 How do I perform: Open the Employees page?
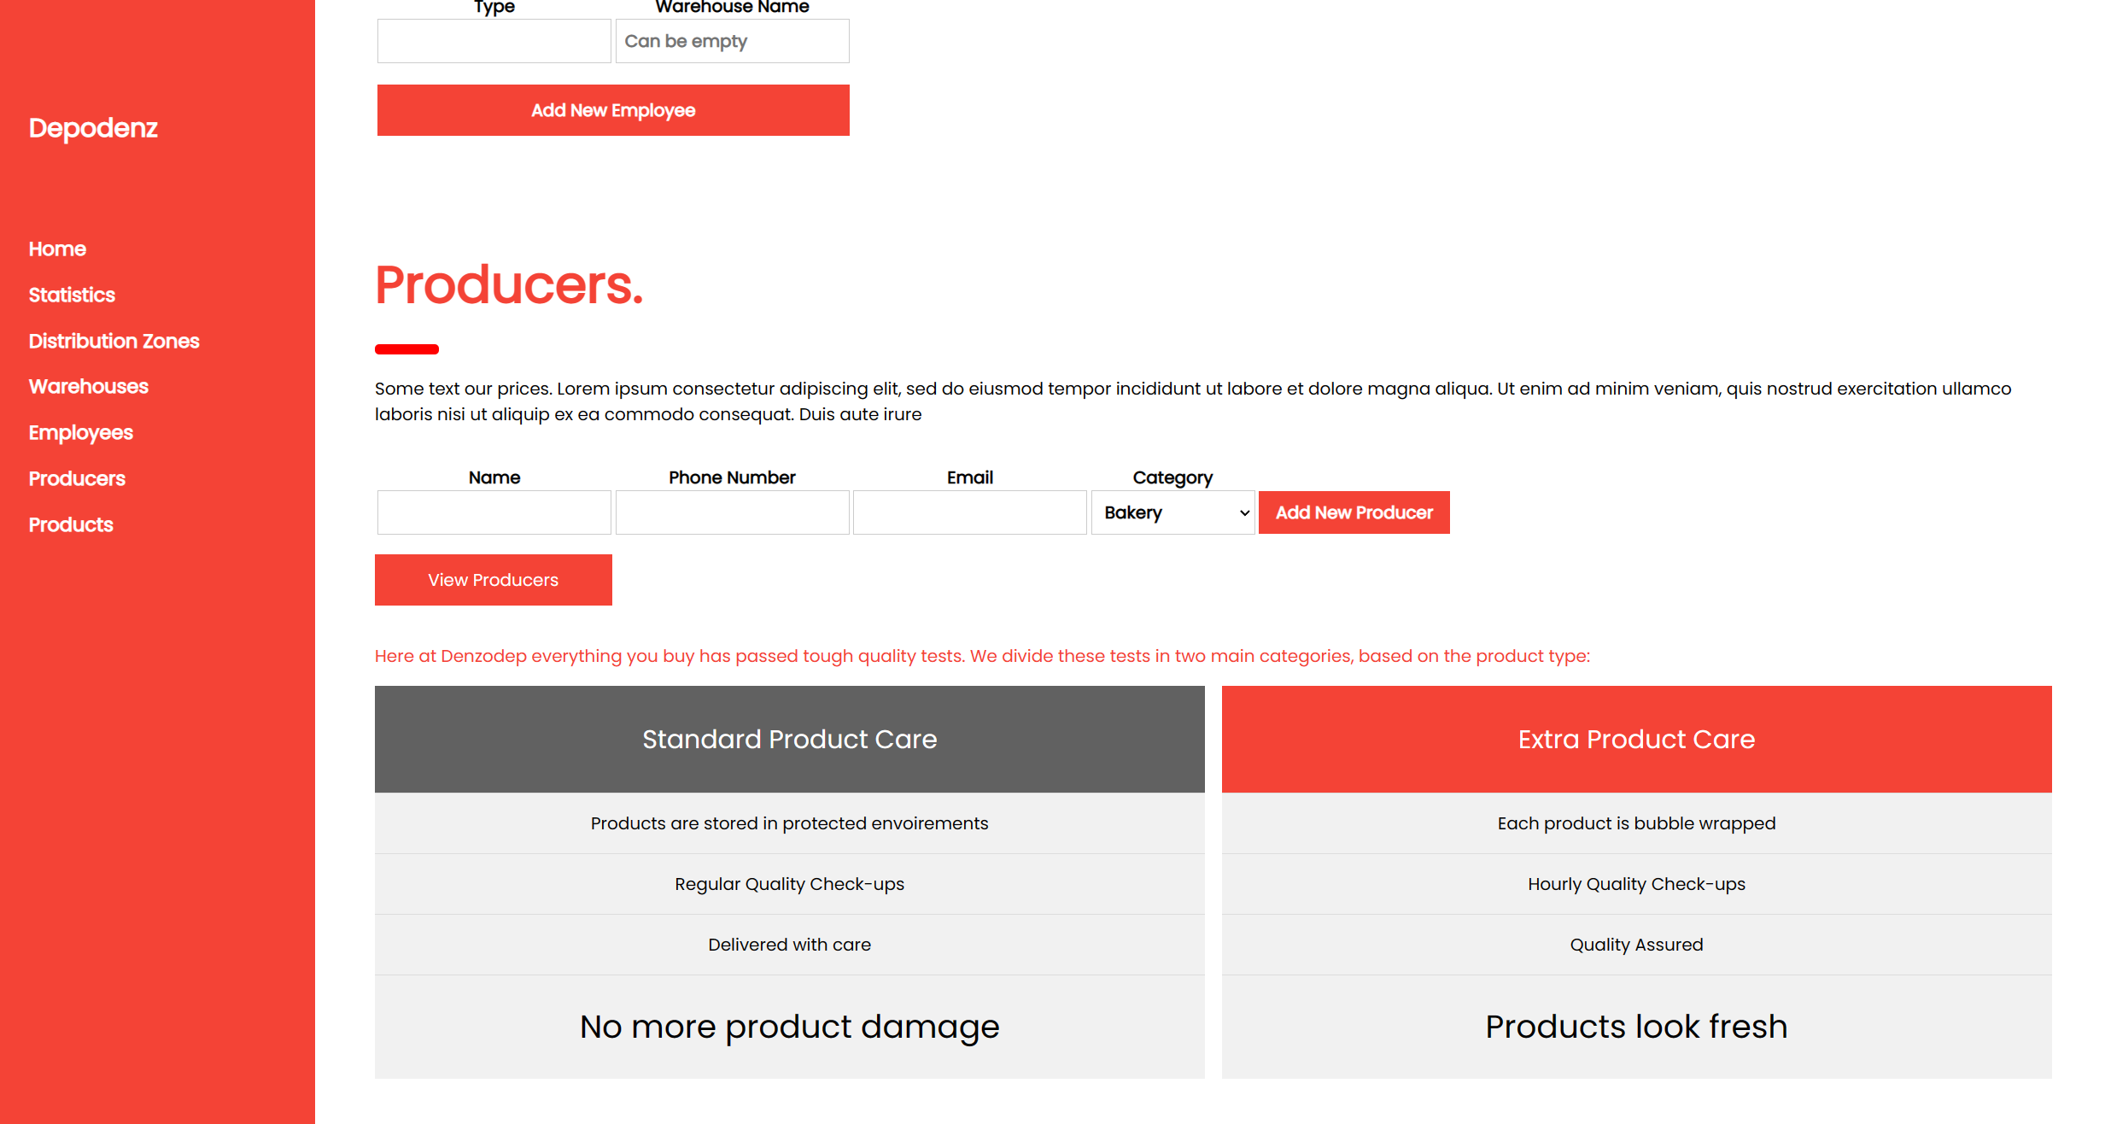tap(80, 432)
